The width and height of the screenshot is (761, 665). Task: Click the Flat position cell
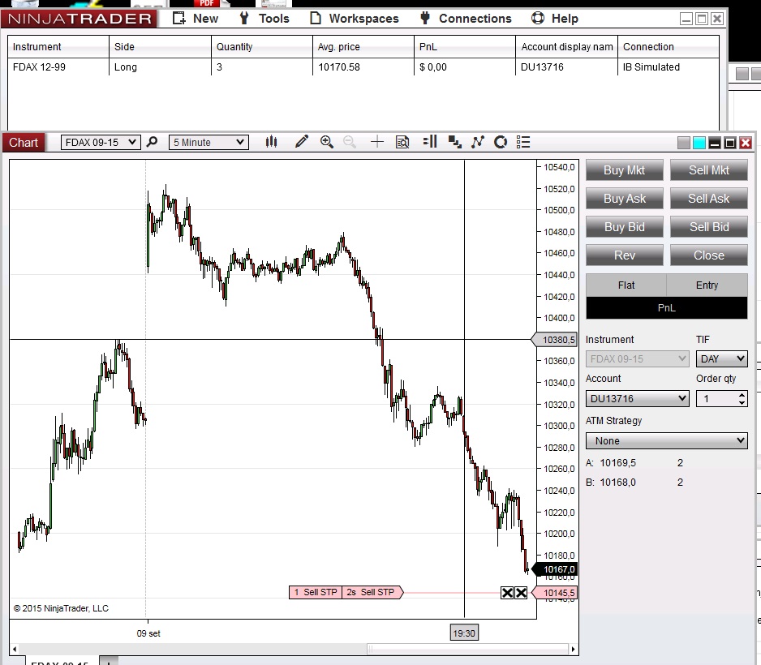tap(626, 285)
